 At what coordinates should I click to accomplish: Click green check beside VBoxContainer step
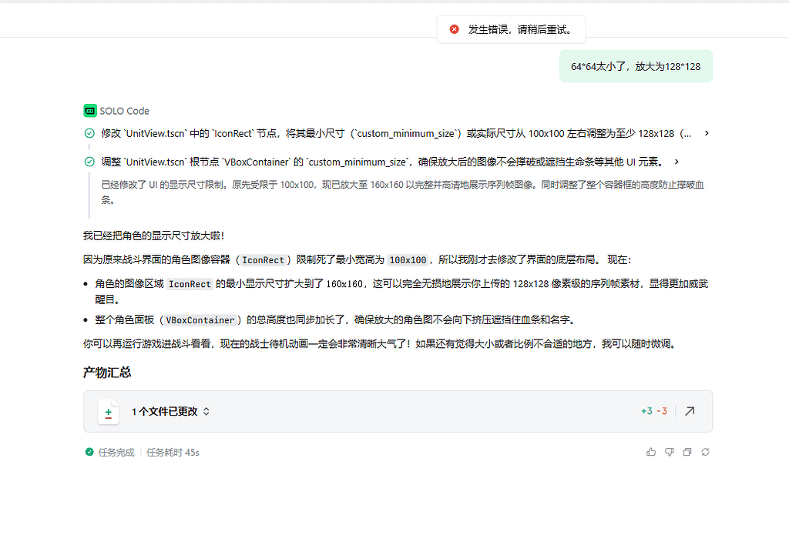pos(89,162)
